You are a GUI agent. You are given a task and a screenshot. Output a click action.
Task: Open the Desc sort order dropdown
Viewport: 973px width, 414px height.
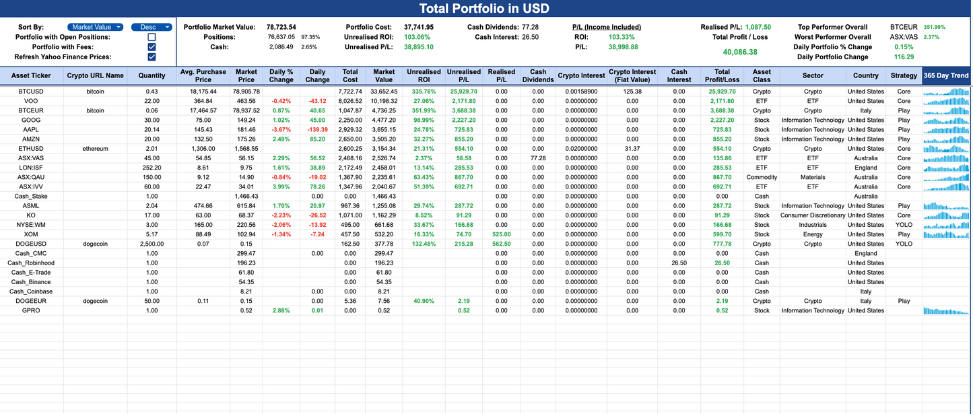[x=152, y=27]
